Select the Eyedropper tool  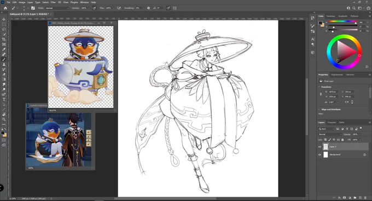pos(4,50)
